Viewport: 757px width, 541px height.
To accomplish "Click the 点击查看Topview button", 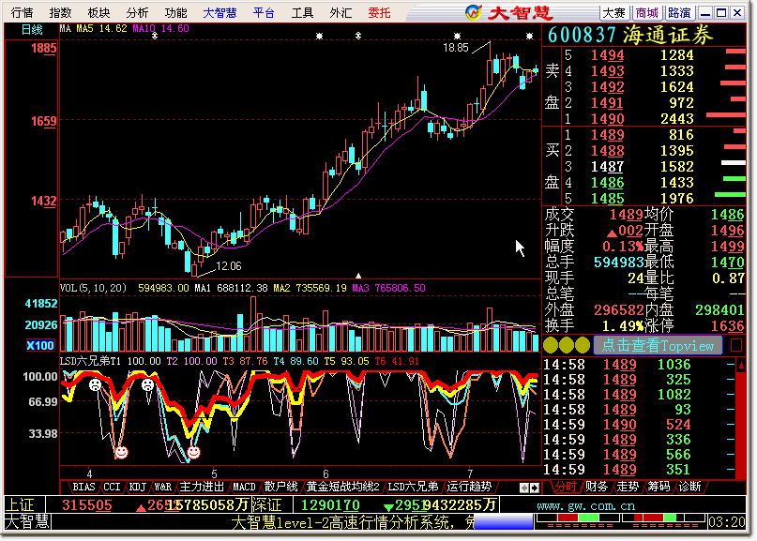I will tap(658, 345).
